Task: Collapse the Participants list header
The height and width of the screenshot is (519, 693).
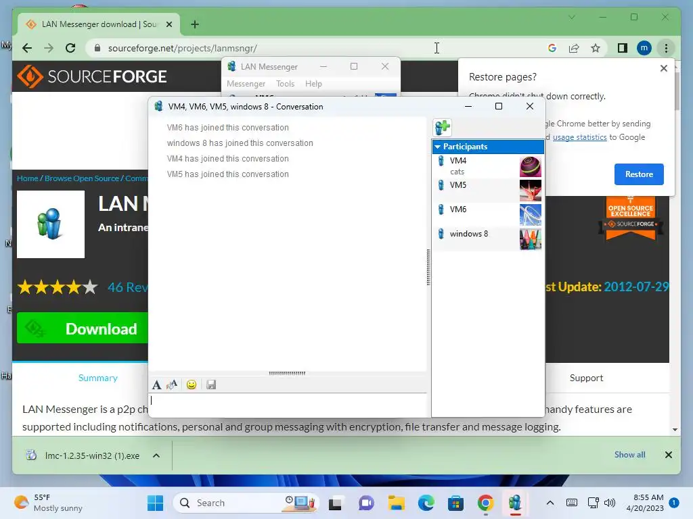Action: [x=488, y=147]
